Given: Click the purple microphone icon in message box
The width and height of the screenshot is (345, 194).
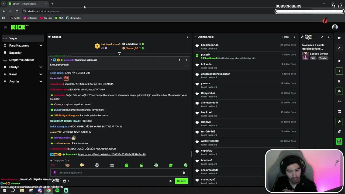Looking at the screenshot, I should click(55, 172).
